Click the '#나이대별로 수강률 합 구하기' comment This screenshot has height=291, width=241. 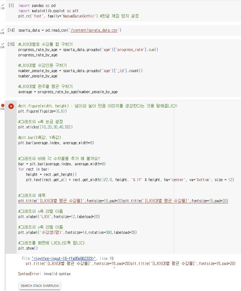pyautogui.click(x=46, y=44)
